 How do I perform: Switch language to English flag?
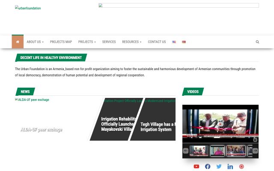click(x=174, y=42)
